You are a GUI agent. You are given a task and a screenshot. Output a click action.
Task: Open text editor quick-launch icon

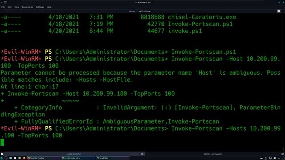click(15, 158)
